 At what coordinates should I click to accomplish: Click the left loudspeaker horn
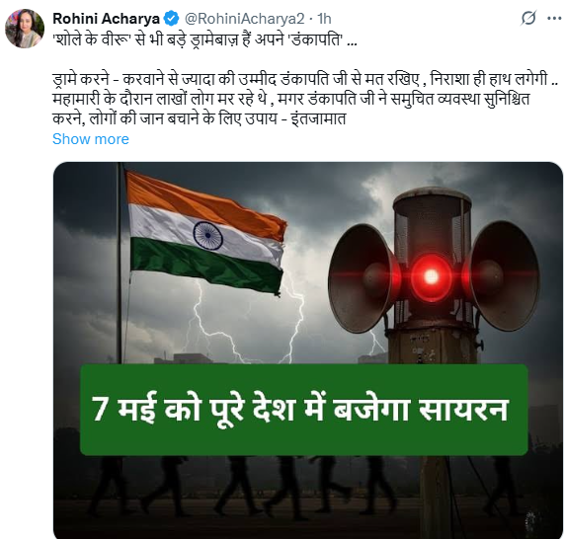[x=364, y=278]
